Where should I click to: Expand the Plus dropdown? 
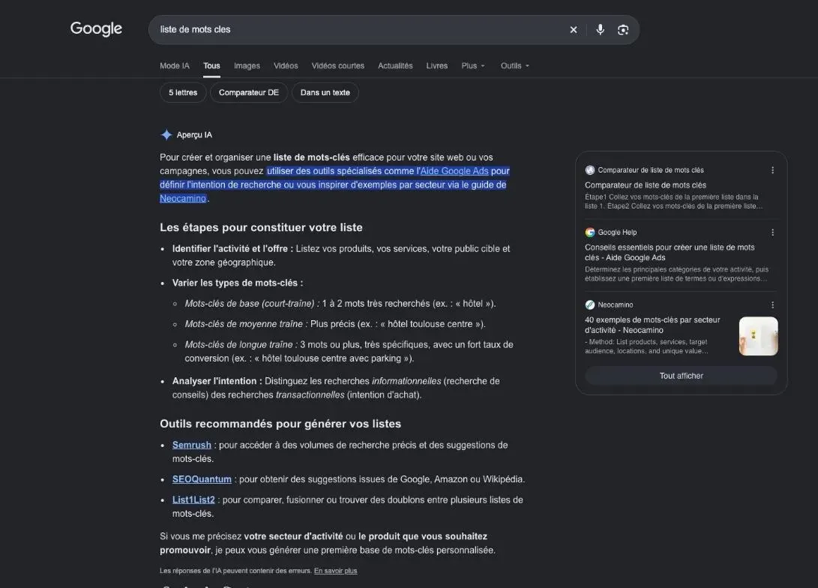point(473,66)
